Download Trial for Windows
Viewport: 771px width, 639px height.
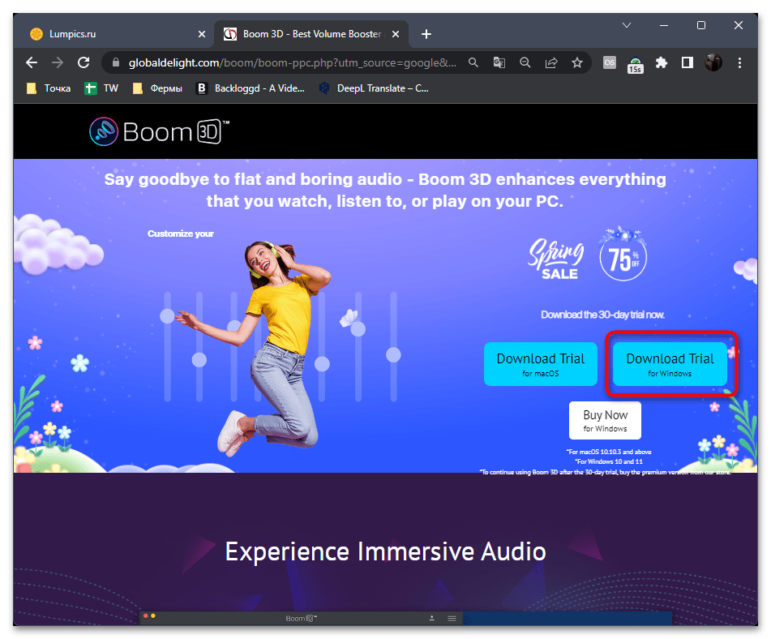[x=670, y=364]
